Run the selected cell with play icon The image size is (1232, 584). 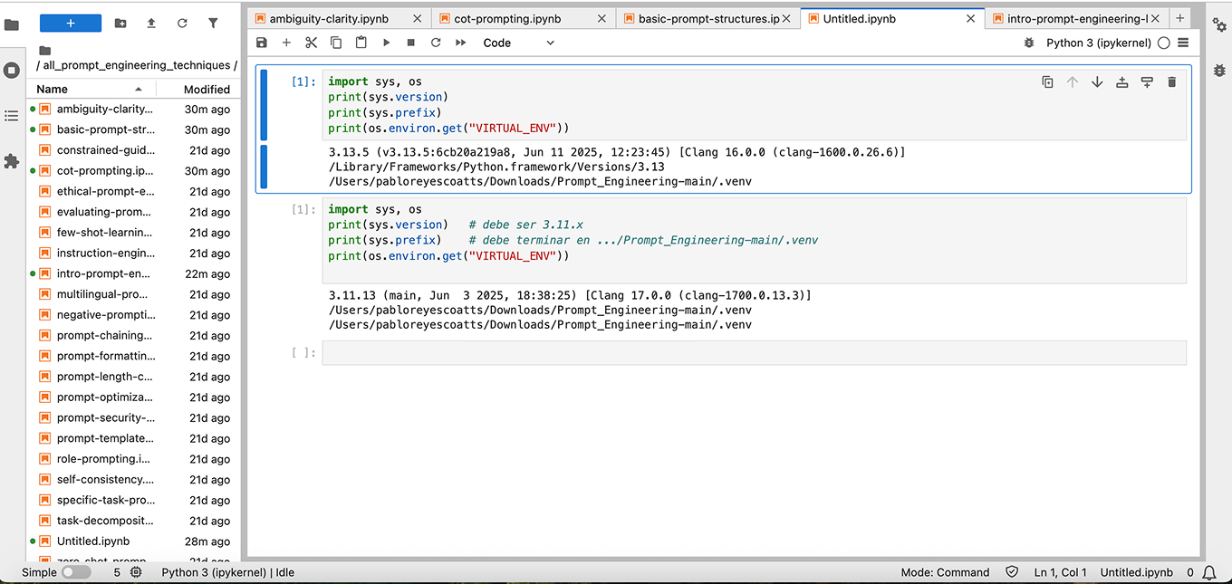(x=386, y=43)
